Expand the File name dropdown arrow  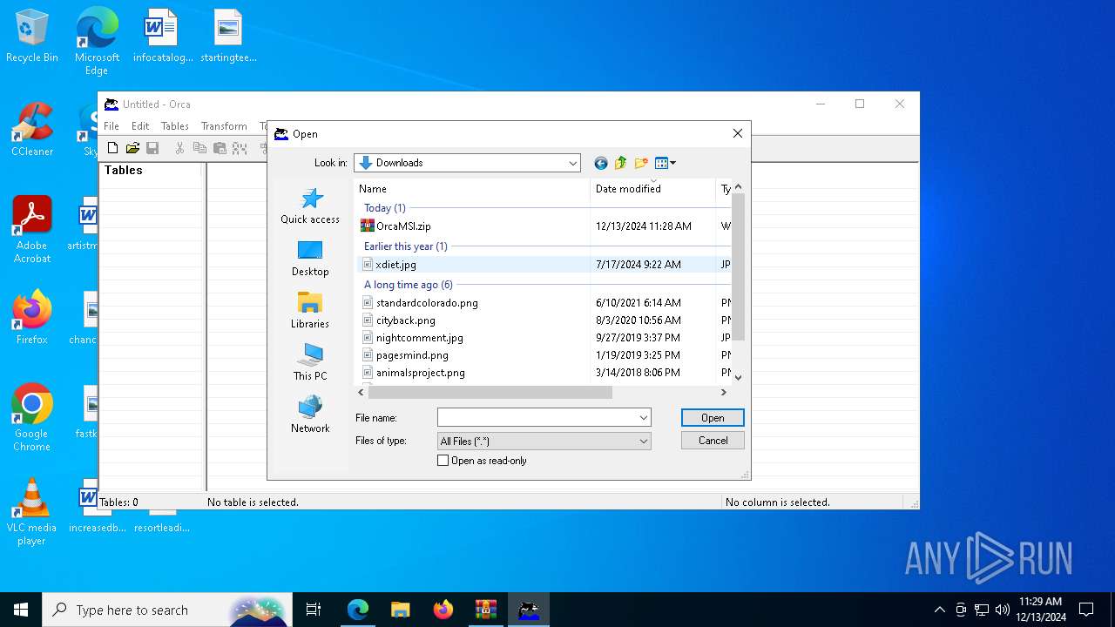point(644,418)
